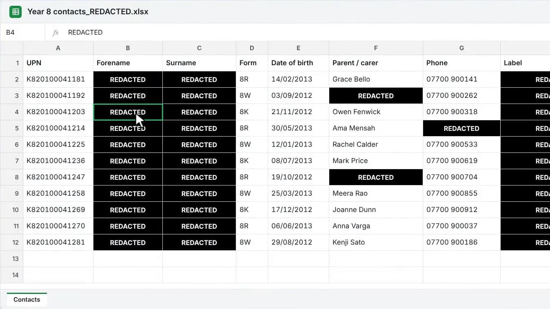Select the Owen Fenwick cell
This screenshot has height=309, width=550.
(x=376, y=112)
